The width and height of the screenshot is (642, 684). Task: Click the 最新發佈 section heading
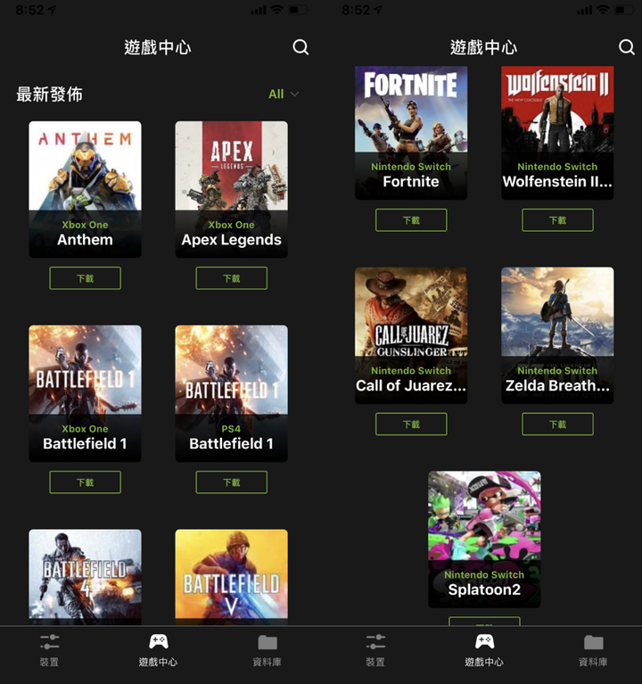tap(49, 95)
